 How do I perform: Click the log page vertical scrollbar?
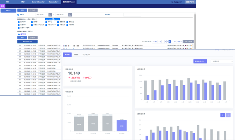coord(195,31)
